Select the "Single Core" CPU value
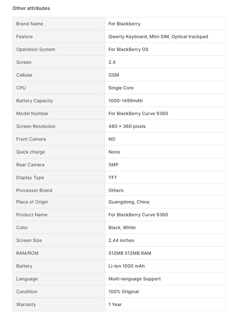235x323 pixels. pos(121,88)
